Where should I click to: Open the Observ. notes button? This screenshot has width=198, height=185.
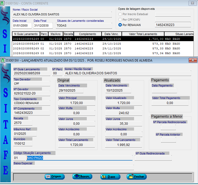[x=82, y=177]
